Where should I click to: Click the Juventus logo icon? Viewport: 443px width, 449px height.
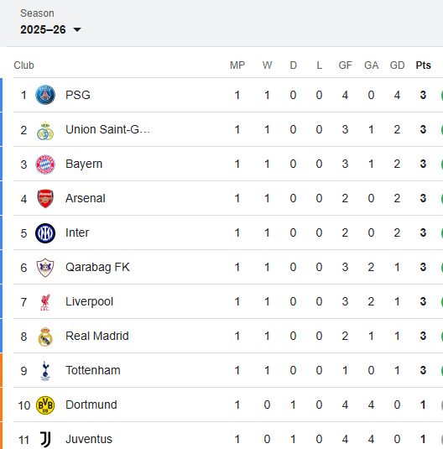click(45, 440)
